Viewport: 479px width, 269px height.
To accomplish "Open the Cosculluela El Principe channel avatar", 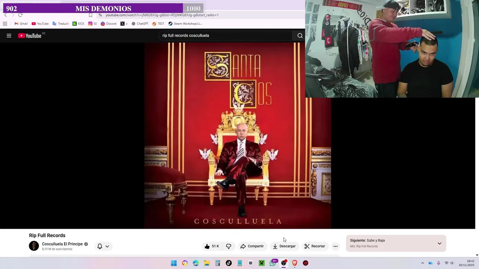I will point(34,246).
